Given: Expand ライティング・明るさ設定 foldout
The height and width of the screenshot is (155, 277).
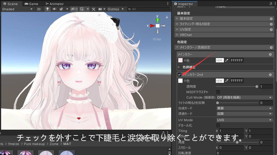Looking at the screenshot, I should [x=177, y=24].
